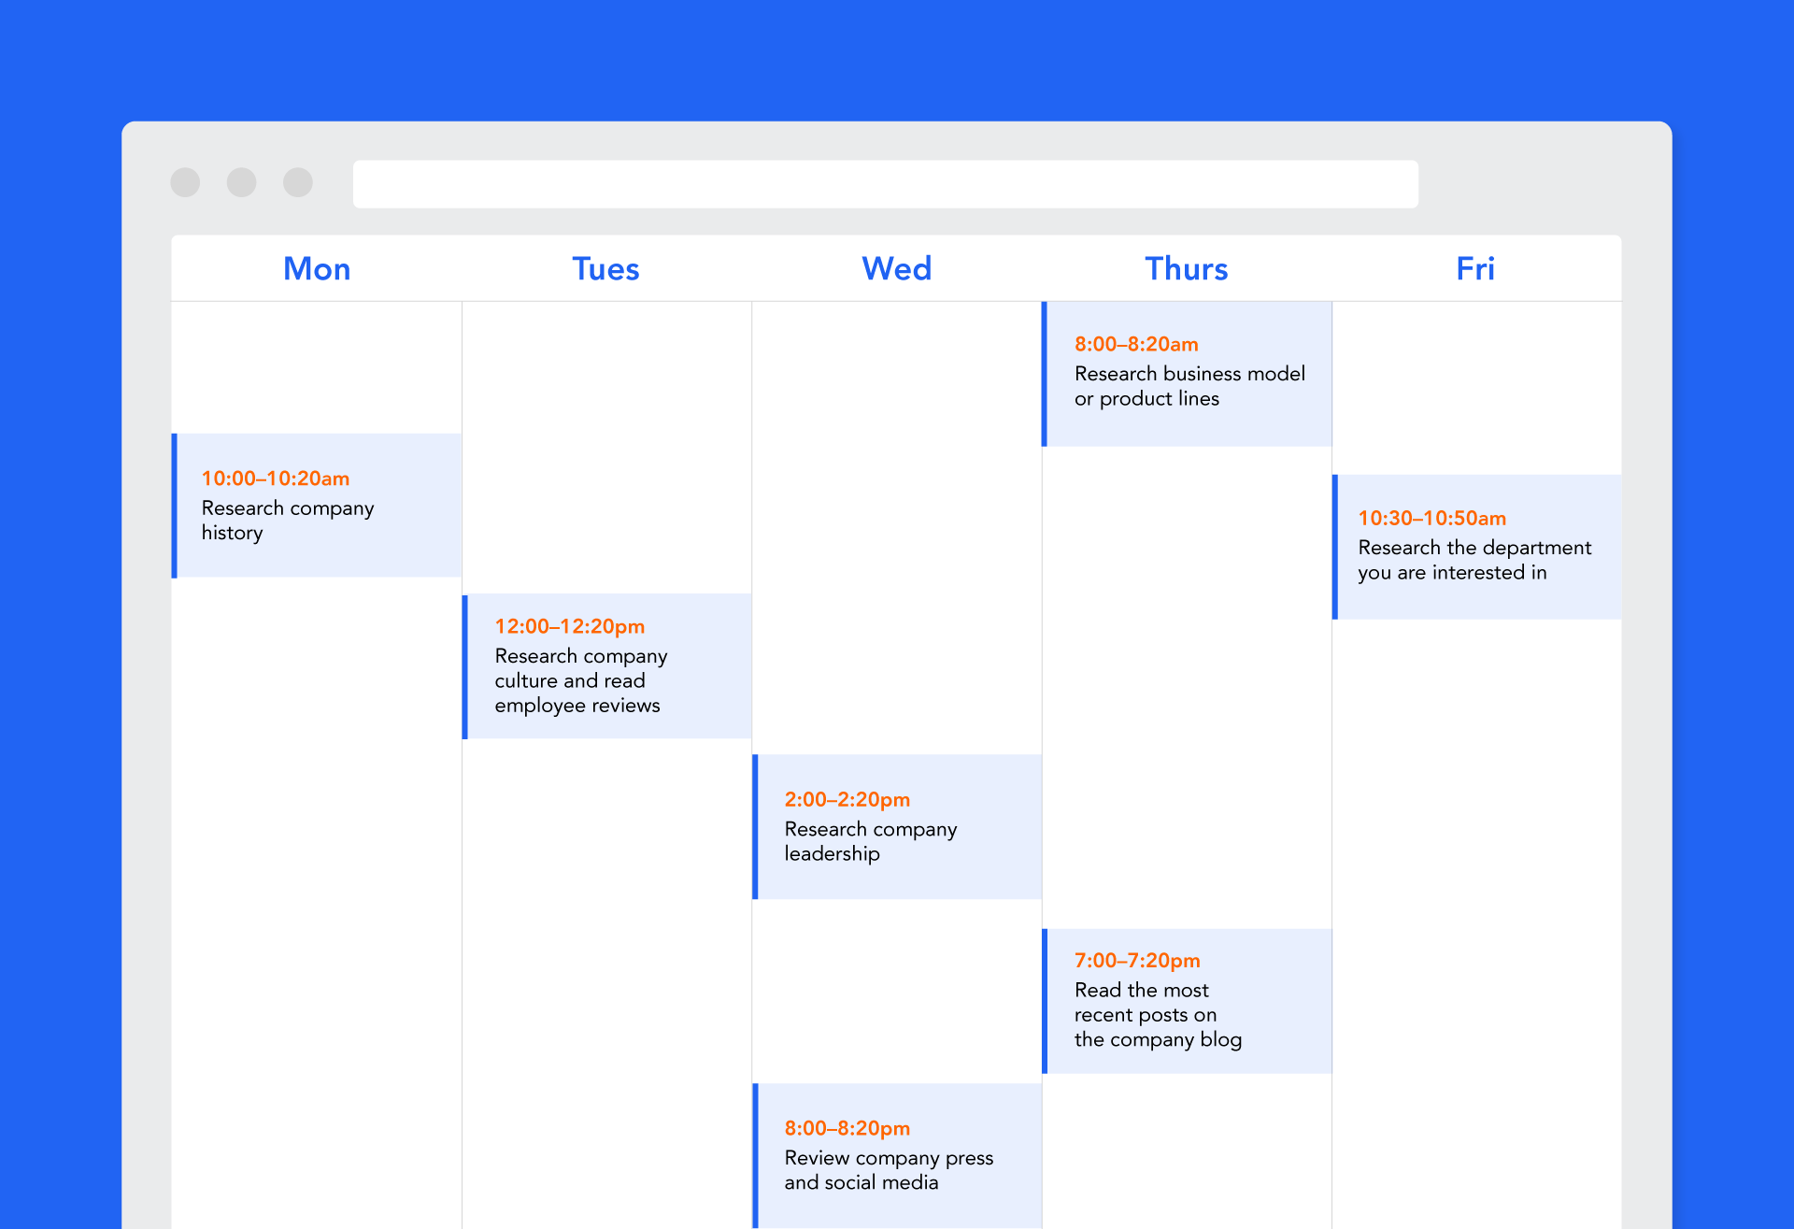Click the 2:00–2:20pm time label
1794x1229 pixels.
847,800
